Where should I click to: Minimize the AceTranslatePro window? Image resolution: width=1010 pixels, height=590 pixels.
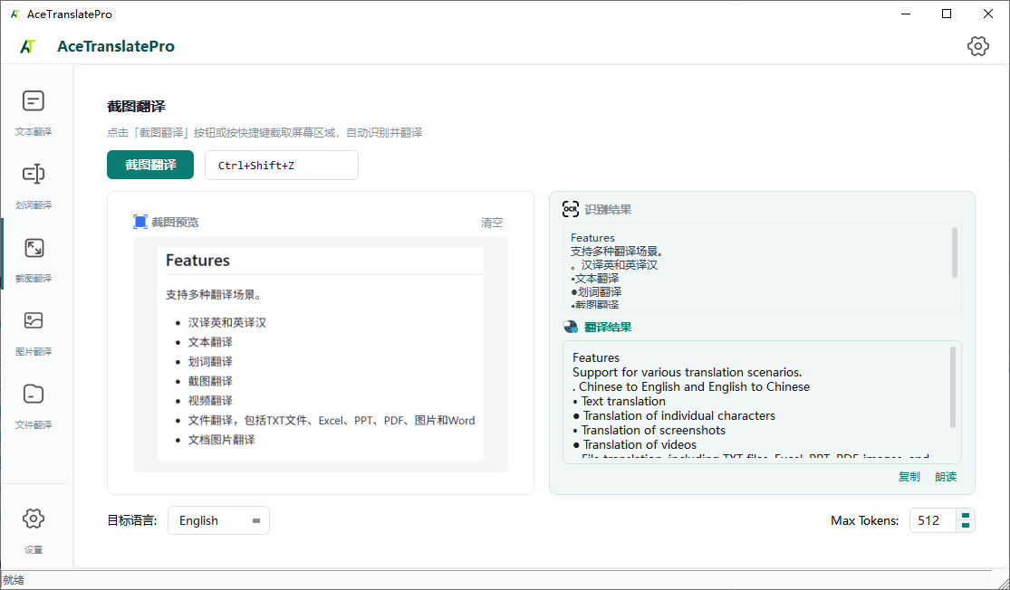[x=907, y=14]
